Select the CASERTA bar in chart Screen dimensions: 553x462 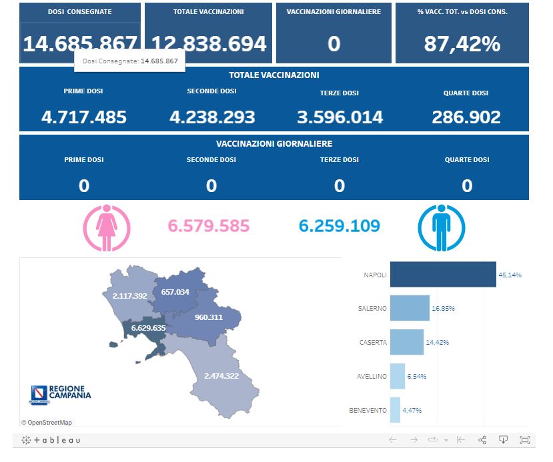pyautogui.click(x=407, y=342)
